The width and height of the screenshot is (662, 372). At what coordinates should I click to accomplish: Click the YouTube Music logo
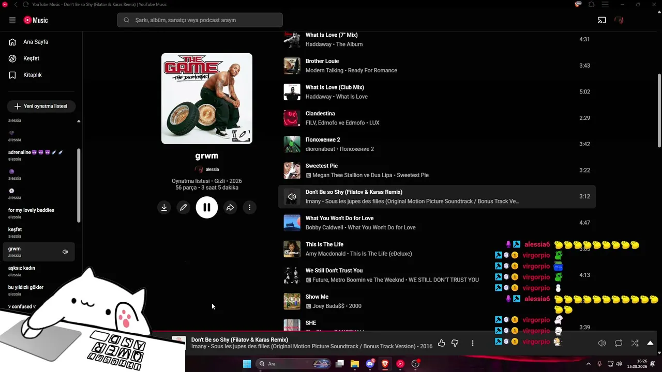(36, 20)
